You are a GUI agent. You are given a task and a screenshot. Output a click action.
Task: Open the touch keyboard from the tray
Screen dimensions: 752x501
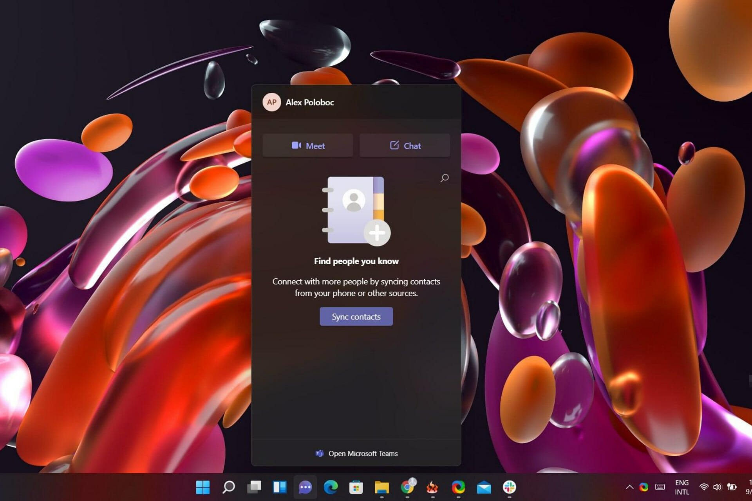tap(660, 487)
